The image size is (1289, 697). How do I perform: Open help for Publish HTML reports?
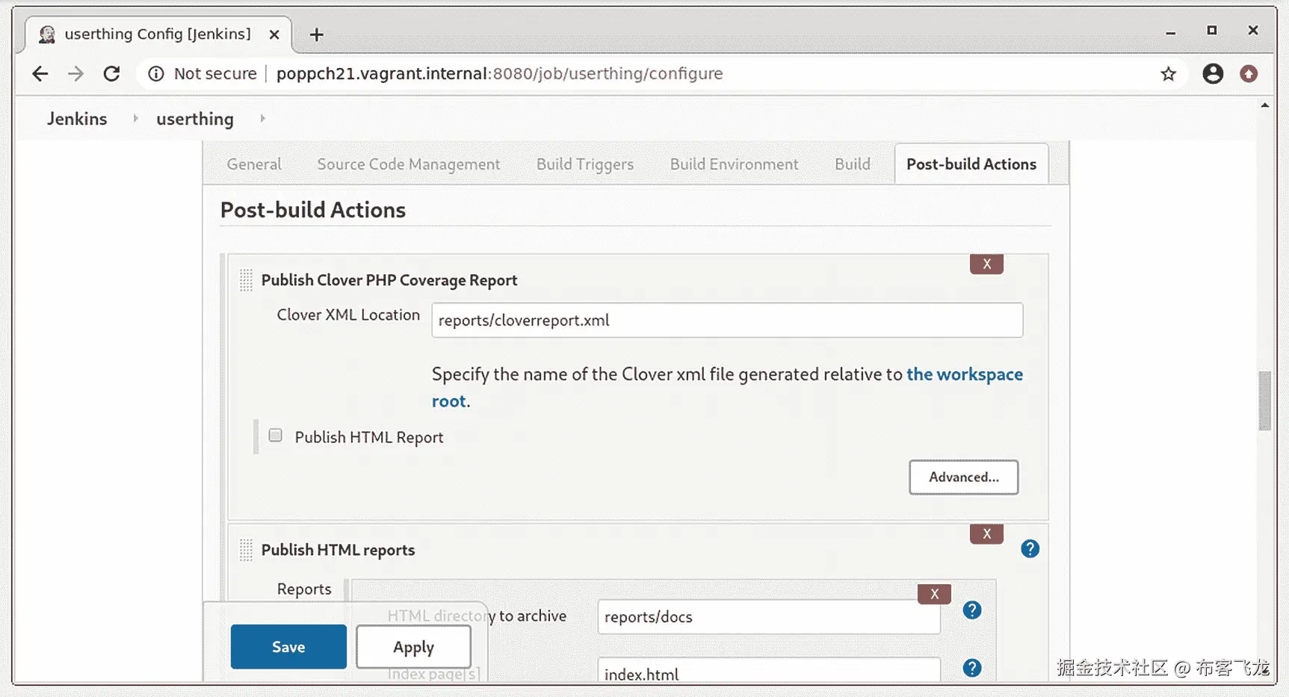pos(1030,549)
